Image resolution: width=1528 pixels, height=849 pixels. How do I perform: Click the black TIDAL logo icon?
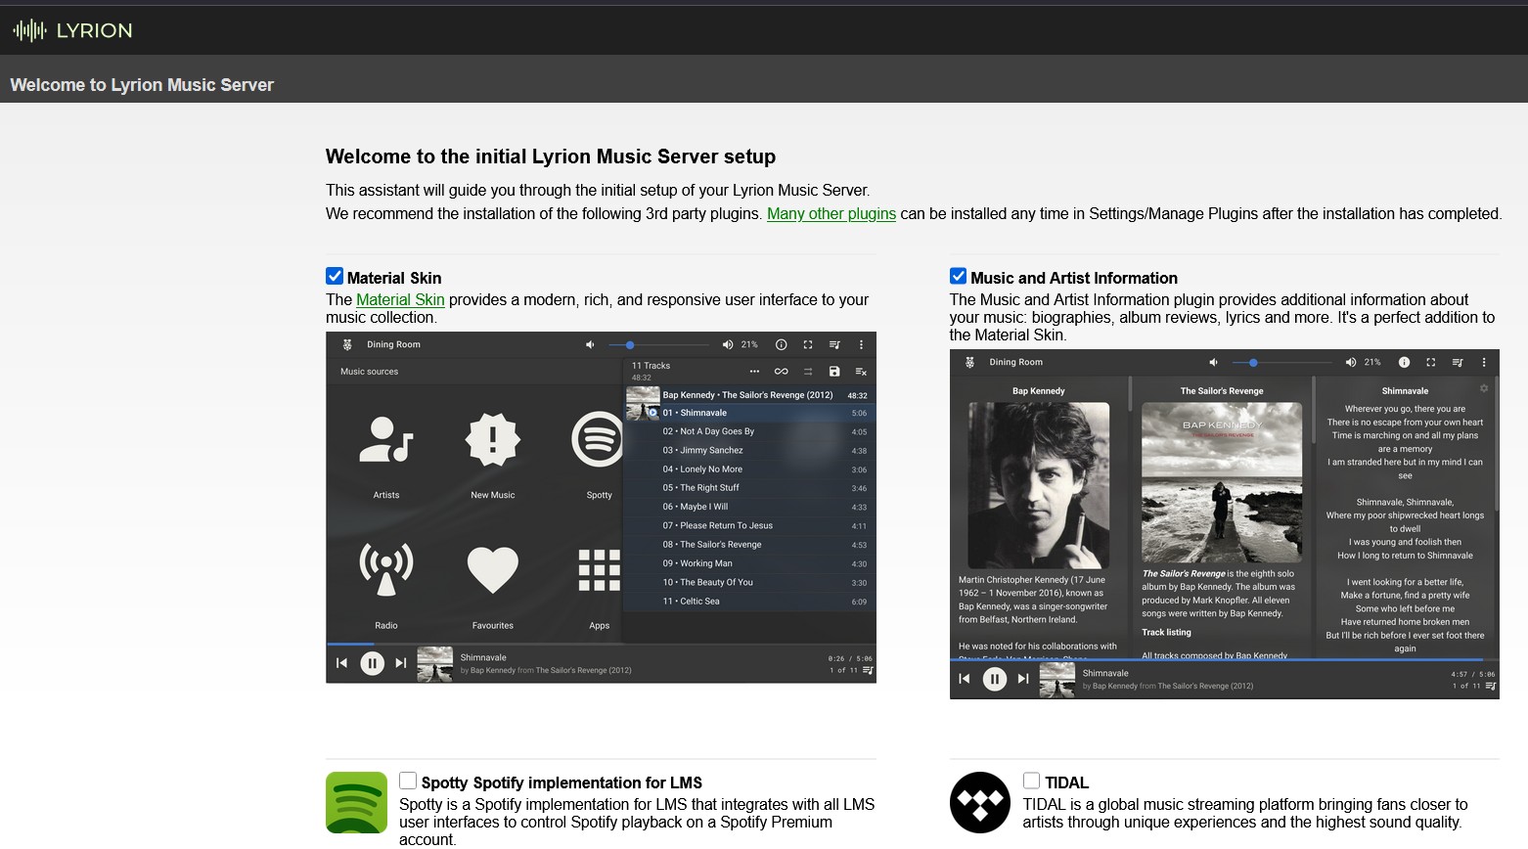(x=979, y=802)
